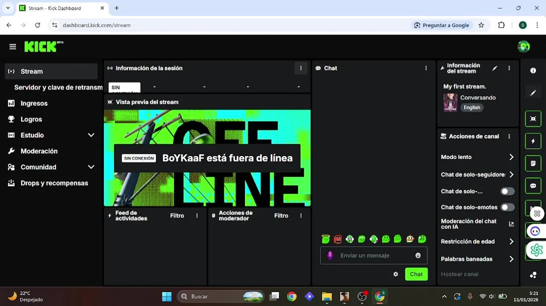This screenshot has height=306, width=546.
Task: Open the Stream section in the sidebar
Action: tap(51, 71)
